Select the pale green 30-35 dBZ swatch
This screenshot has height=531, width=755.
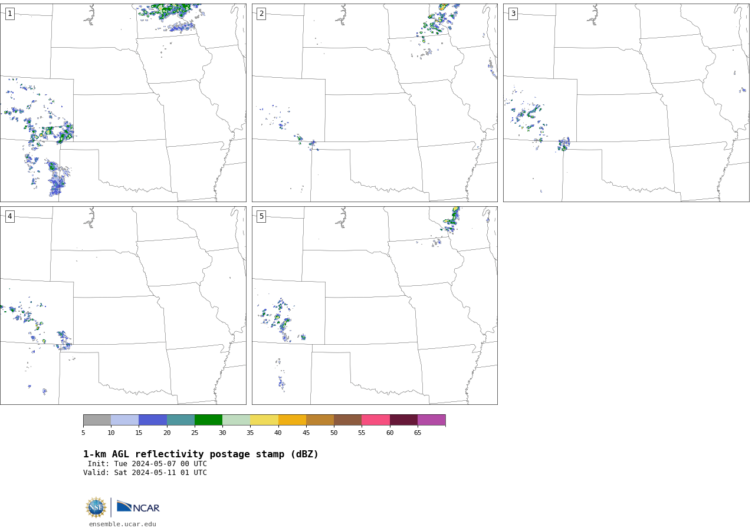click(x=236, y=420)
